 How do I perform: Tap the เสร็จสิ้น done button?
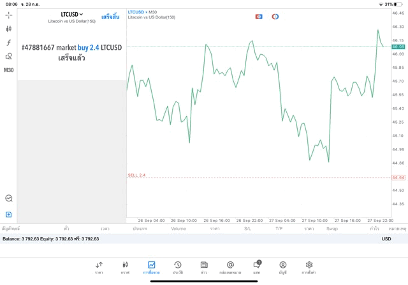(x=110, y=17)
